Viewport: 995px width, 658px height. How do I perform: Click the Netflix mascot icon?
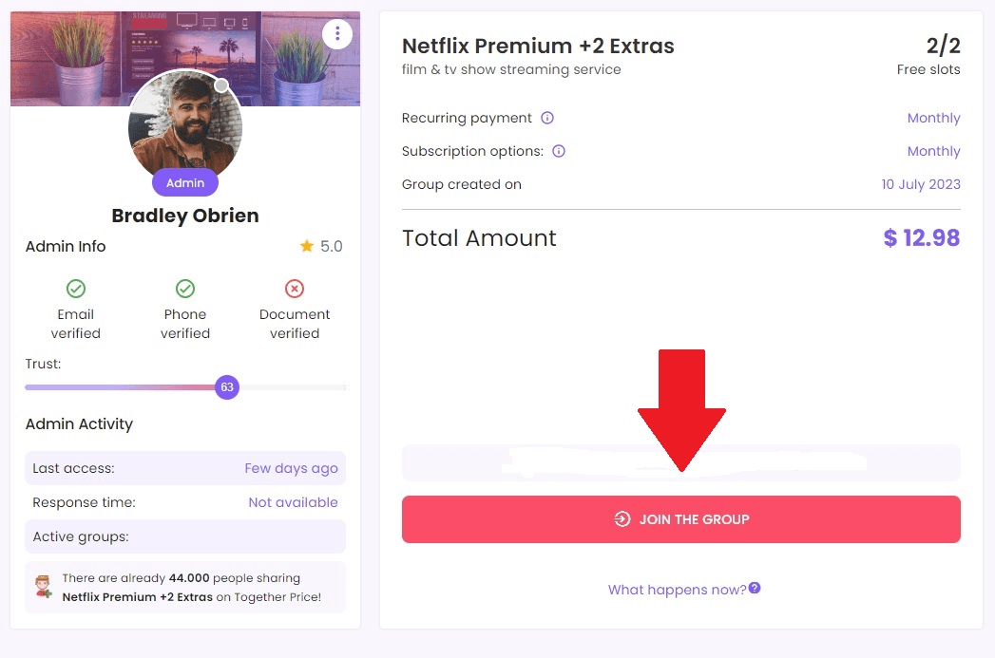(x=44, y=587)
